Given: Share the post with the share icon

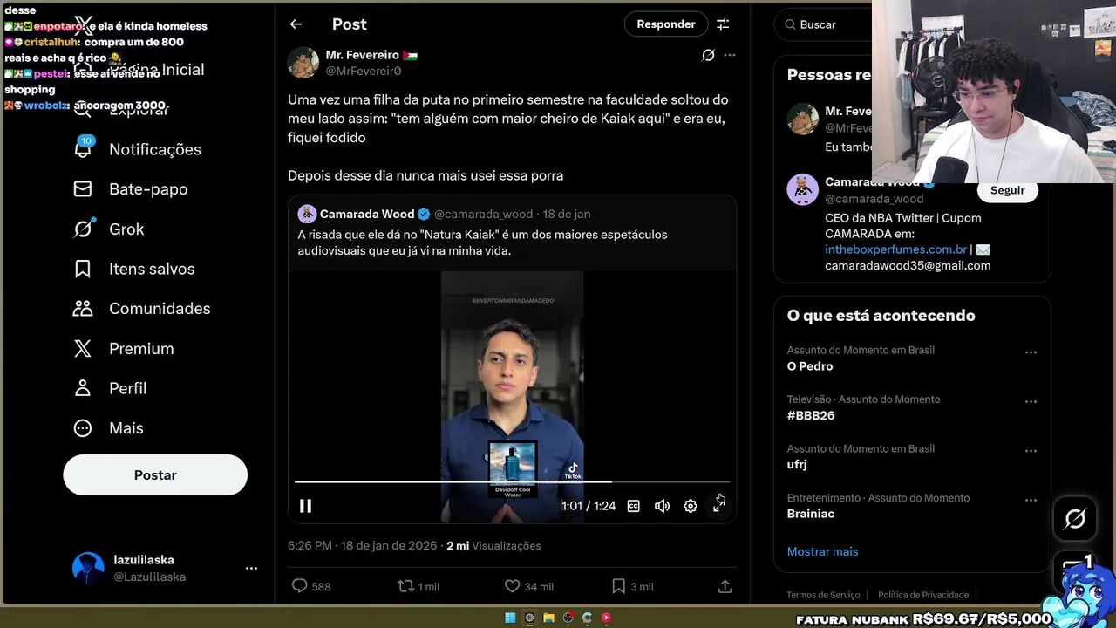Looking at the screenshot, I should pyautogui.click(x=725, y=586).
